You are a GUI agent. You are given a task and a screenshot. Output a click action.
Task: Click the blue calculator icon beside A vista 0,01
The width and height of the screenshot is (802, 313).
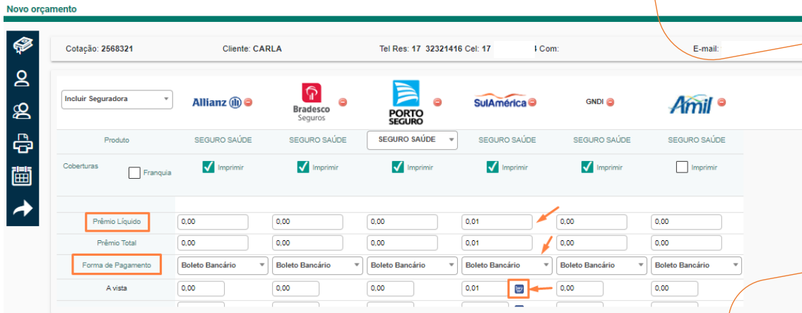[519, 290]
